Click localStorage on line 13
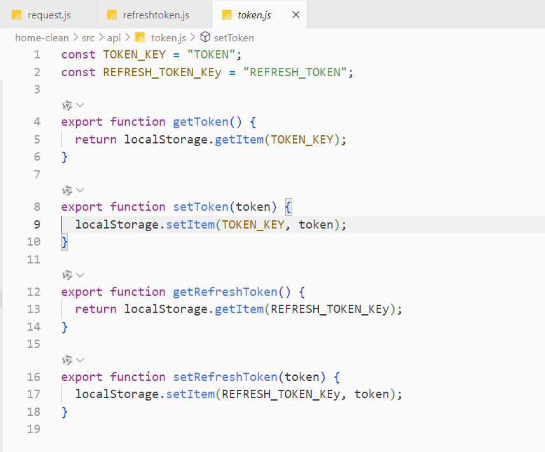Screen dimensions: 545x452 coord(166,309)
